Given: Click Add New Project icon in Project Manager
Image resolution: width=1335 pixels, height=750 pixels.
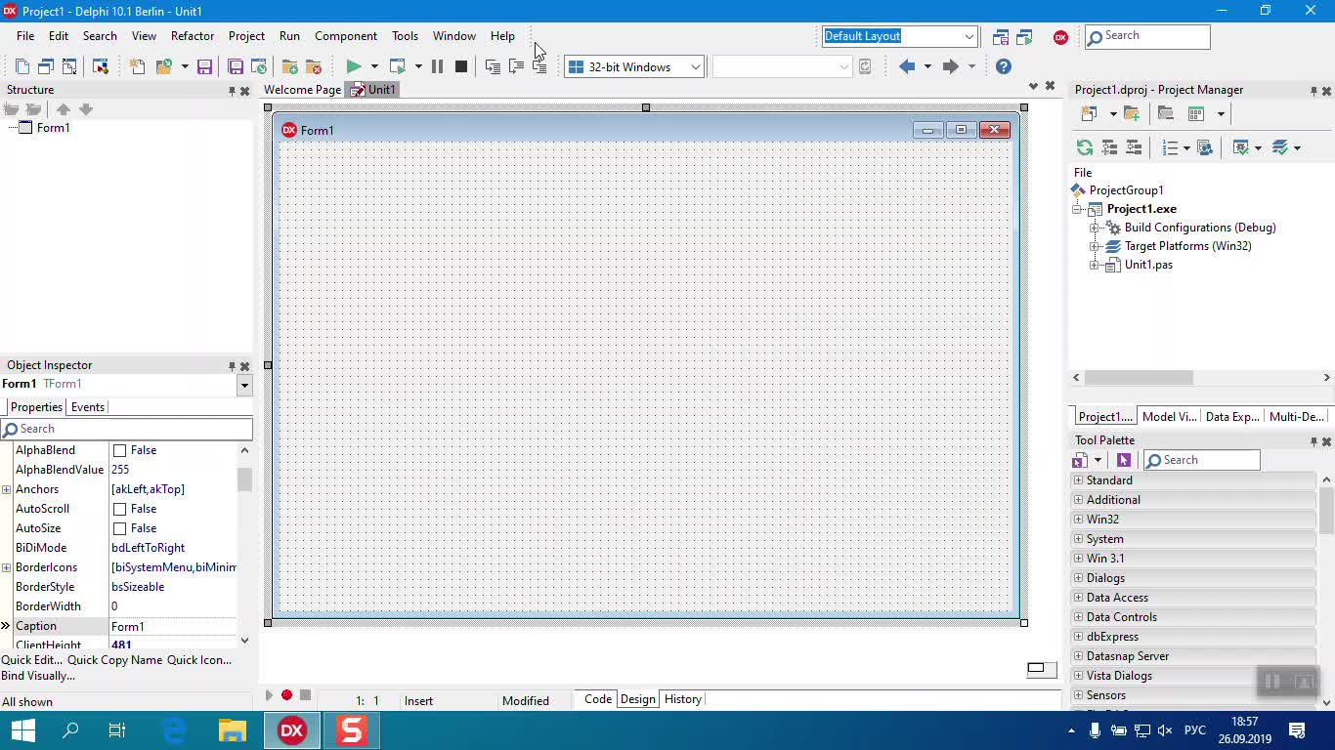Looking at the screenshot, I should click(x=1089, y=113).
